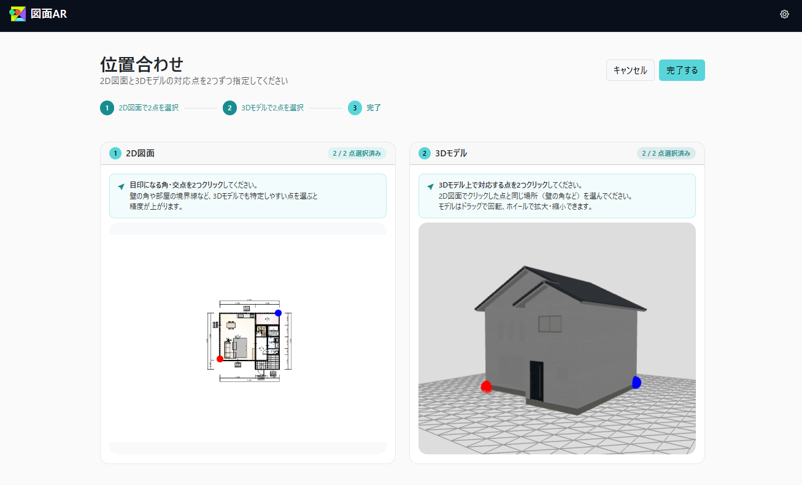Click the 図面AR logo icon
Image resolution: width=802 pixels, height=485 pixels.
tap(18, 13)
